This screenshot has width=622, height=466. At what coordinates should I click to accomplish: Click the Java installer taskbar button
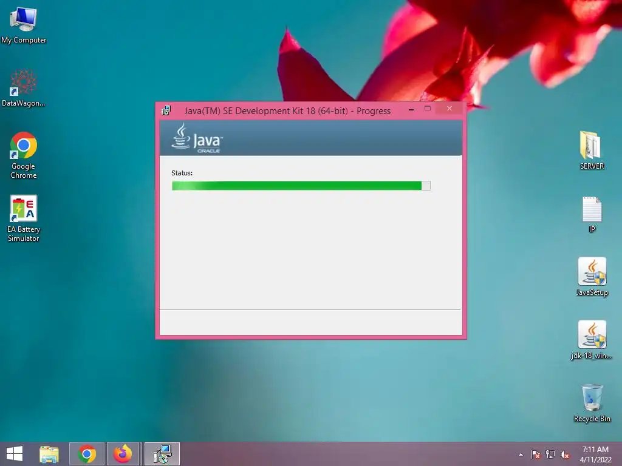tap(162, 454)
